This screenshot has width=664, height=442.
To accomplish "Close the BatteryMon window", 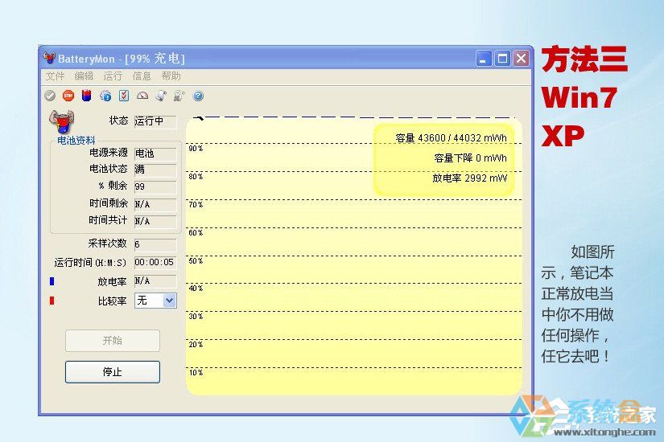I will pos(521,59).
